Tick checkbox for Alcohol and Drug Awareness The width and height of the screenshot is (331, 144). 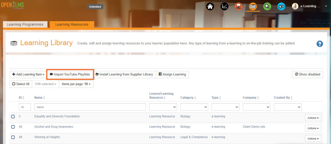click(13, 127)
